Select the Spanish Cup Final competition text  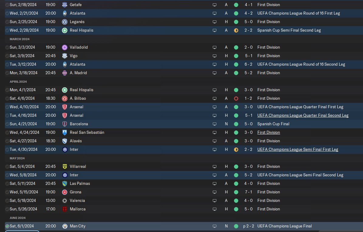(x=273, y=124)
